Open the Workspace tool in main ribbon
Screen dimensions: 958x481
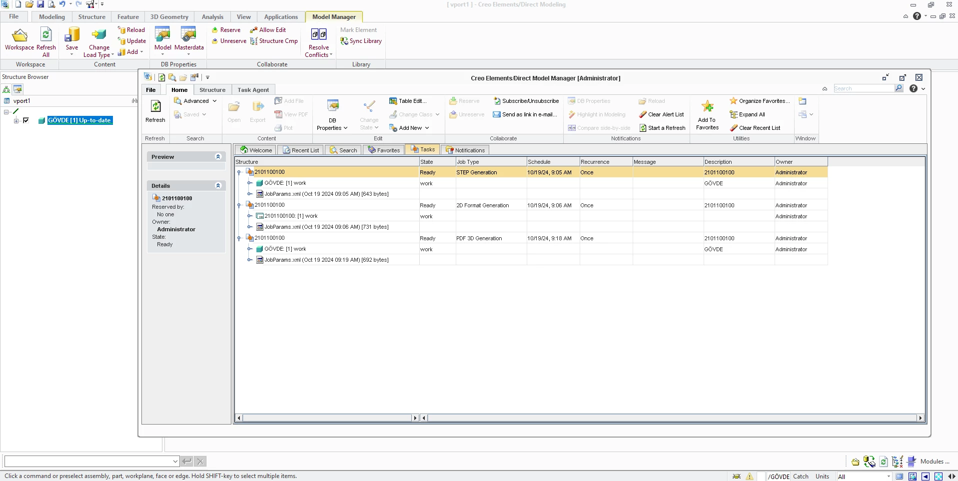19,40
